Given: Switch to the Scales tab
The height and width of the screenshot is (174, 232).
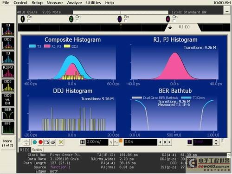Looking at the screenshot, I should point(37,150).
